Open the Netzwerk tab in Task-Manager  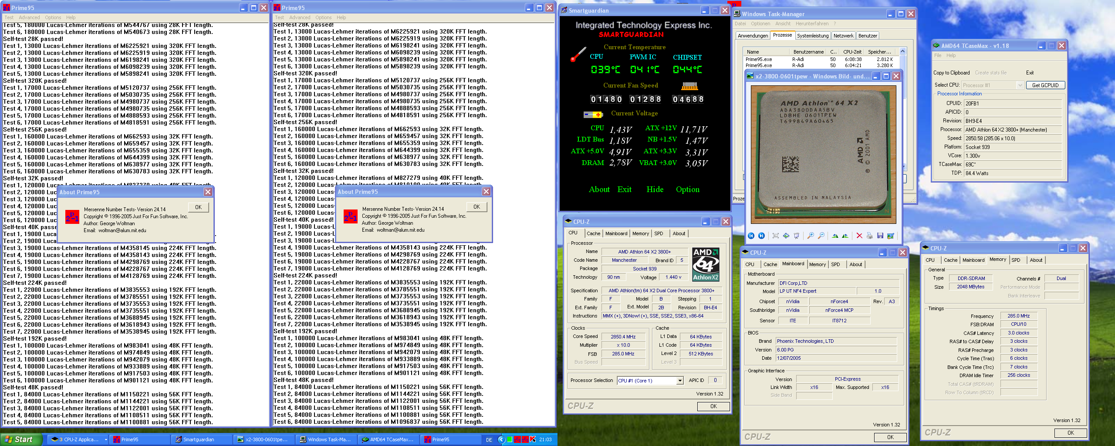coord(843,36)
